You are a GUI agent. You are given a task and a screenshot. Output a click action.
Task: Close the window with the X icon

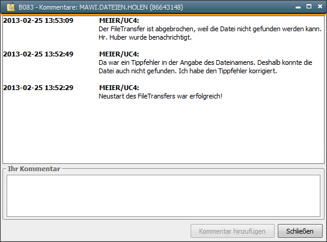point(320,7)
